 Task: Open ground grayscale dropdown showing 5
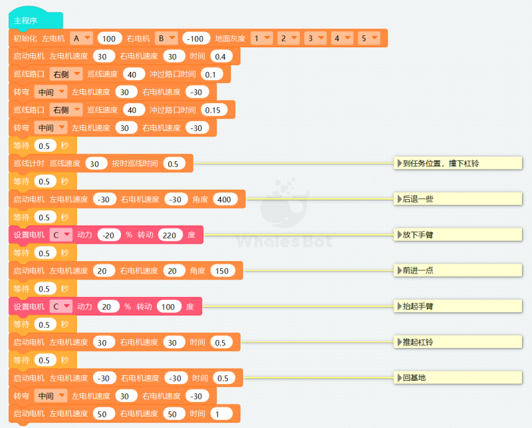[x=368, y=38]
